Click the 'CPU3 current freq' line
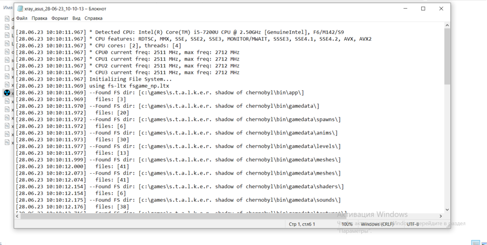The image size is (487, 245). point(128,72)
